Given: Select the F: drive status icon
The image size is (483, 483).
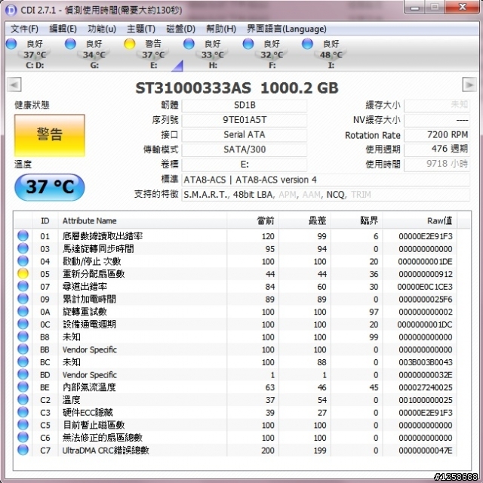Looking at the screenshot, I should click(248, 44).
